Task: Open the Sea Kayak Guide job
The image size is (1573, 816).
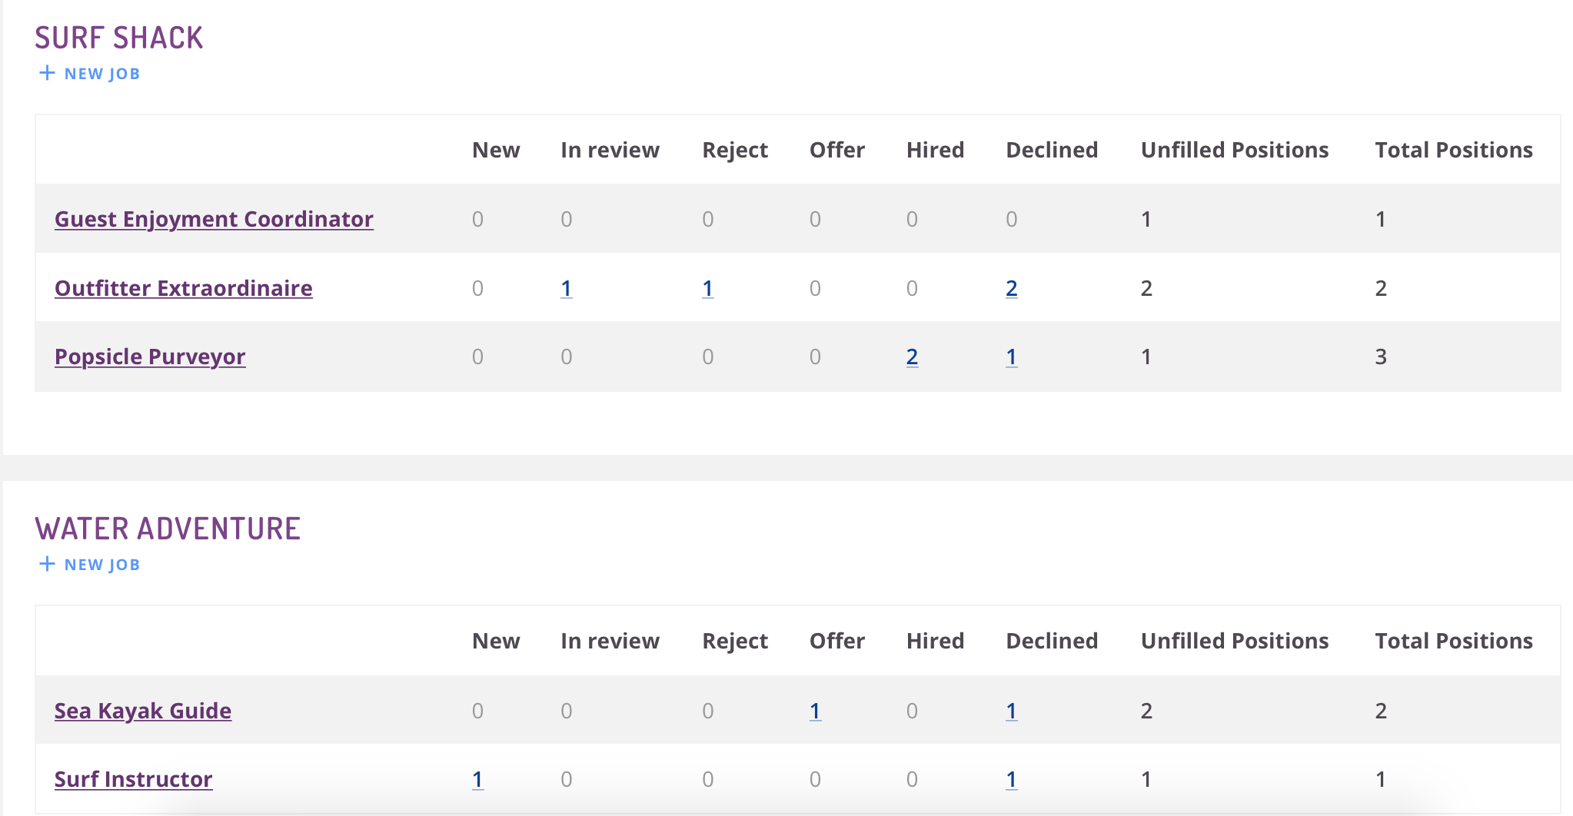Action: (143, 711)
